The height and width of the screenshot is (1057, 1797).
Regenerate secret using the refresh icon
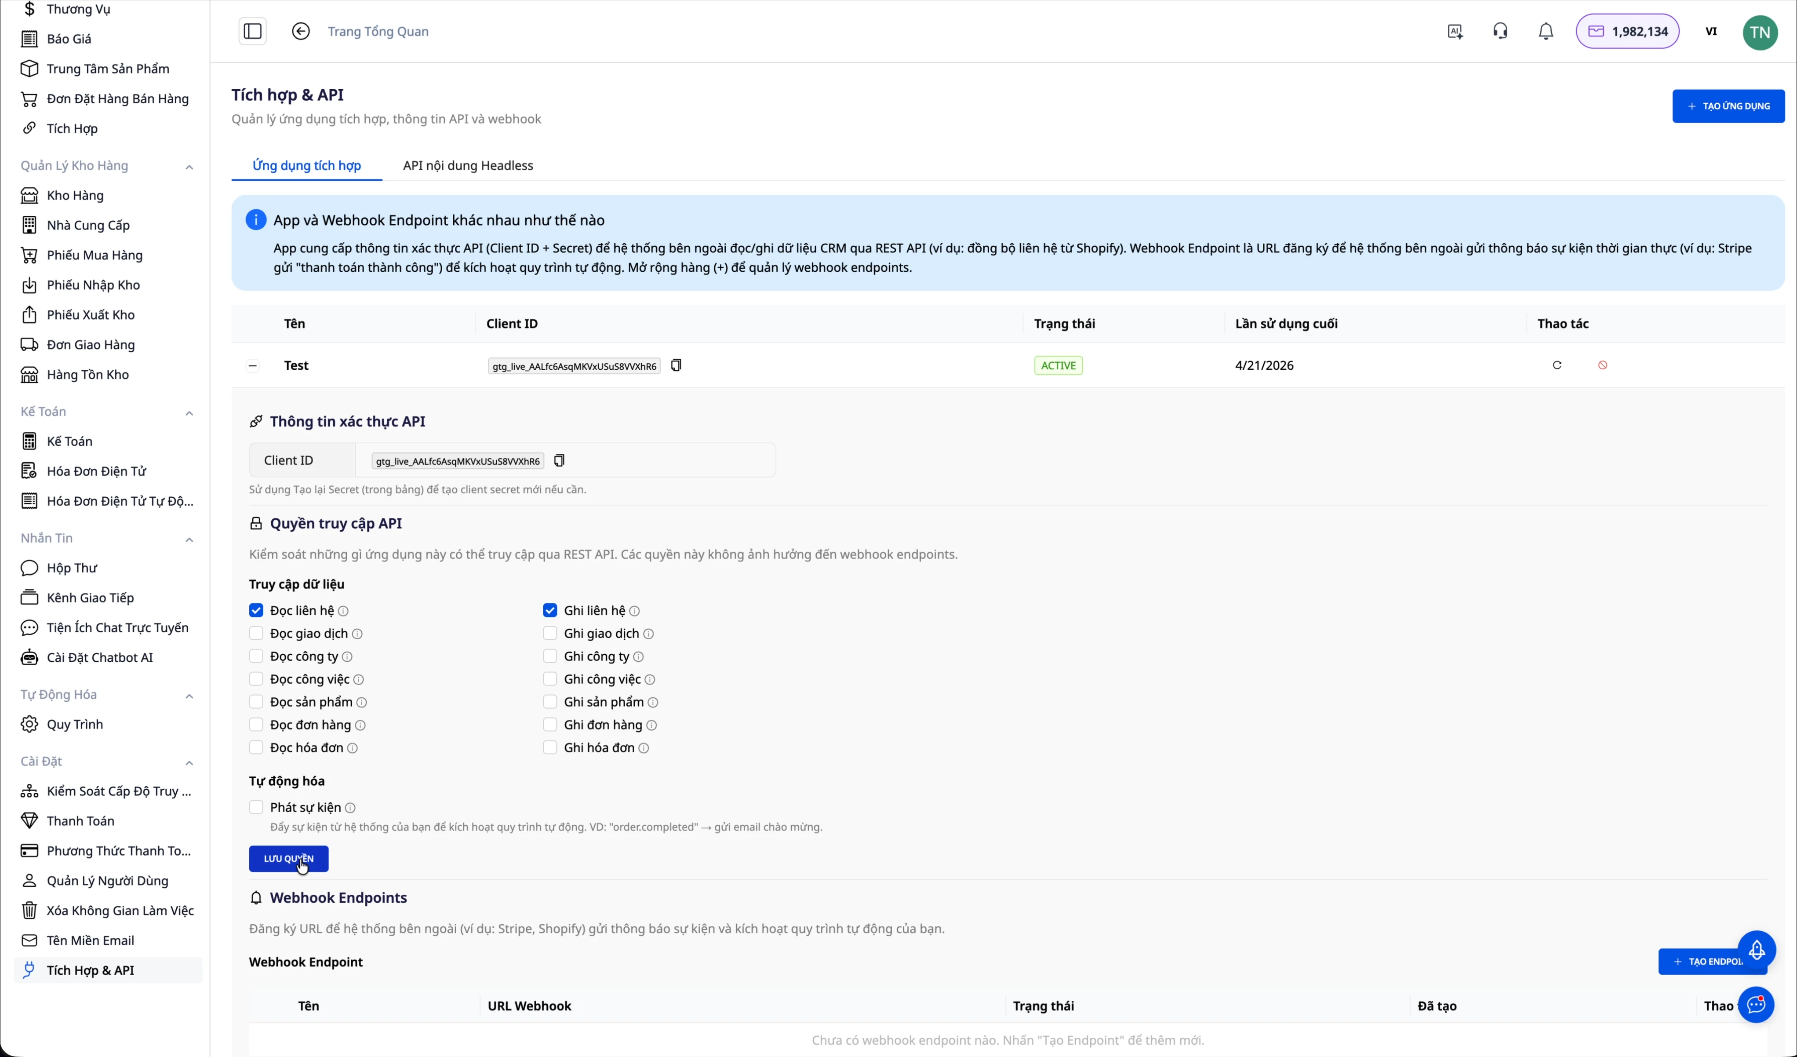[1557, 365]
